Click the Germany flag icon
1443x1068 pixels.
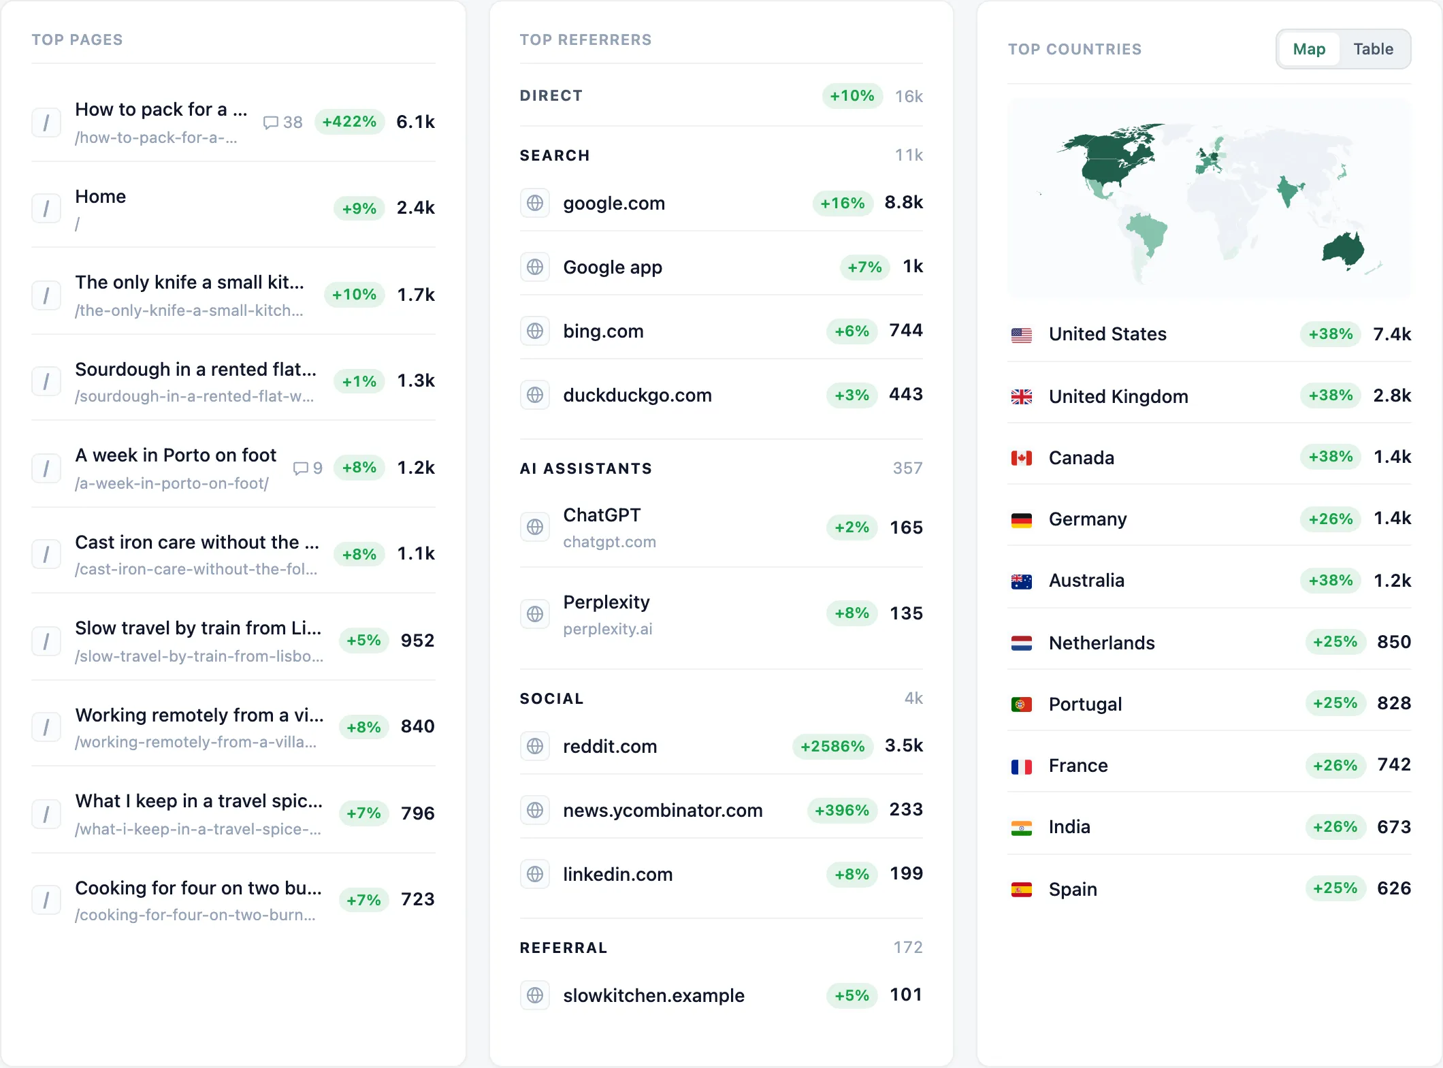click(1022, 520)
